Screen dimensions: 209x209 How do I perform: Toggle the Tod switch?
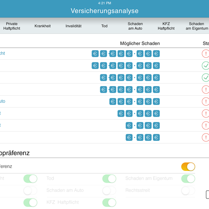click(109, 178)
